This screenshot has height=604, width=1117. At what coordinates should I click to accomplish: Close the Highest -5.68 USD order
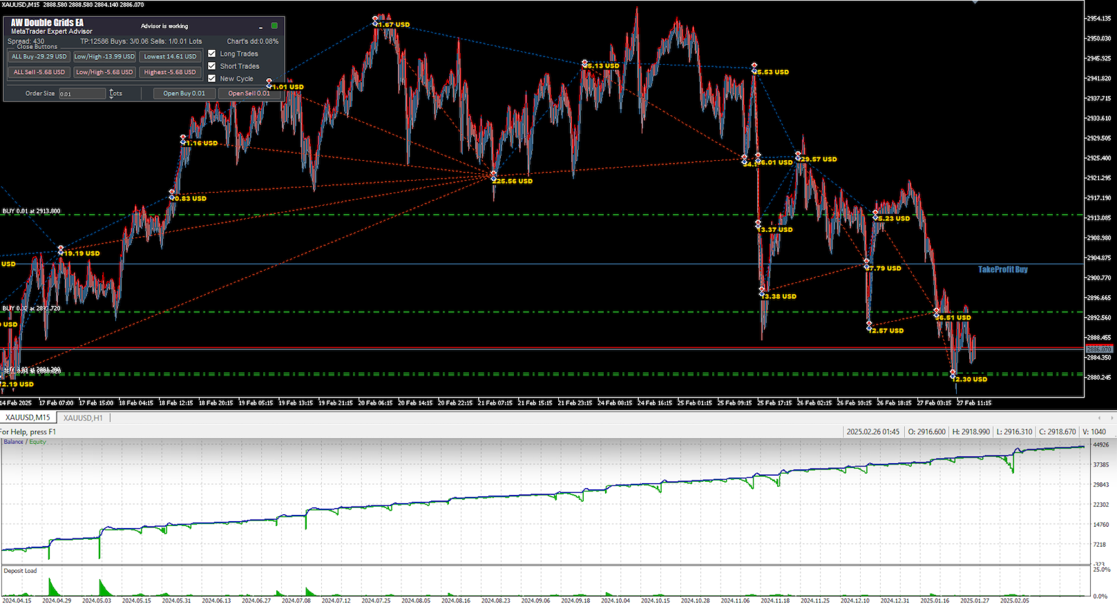point(170,72)
